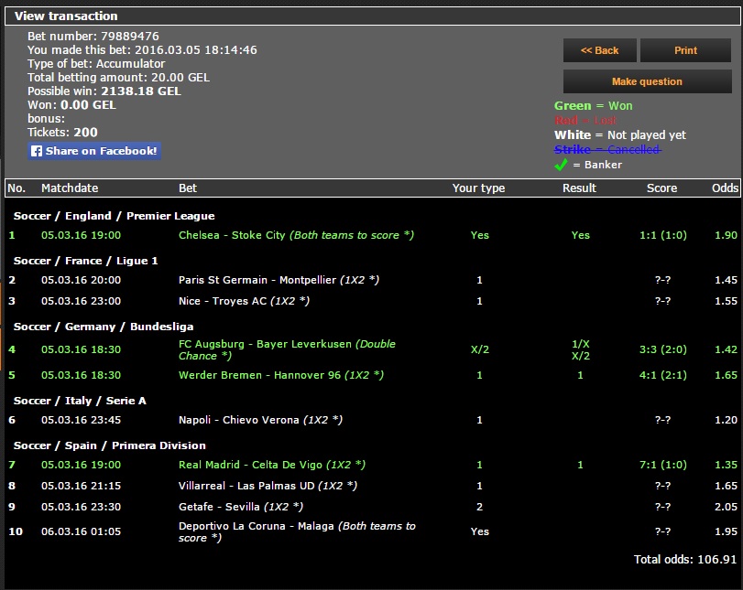Click the Won: 0.00 GEL line
This screenshot has height=590, width=743.
(x=71, y=105)
